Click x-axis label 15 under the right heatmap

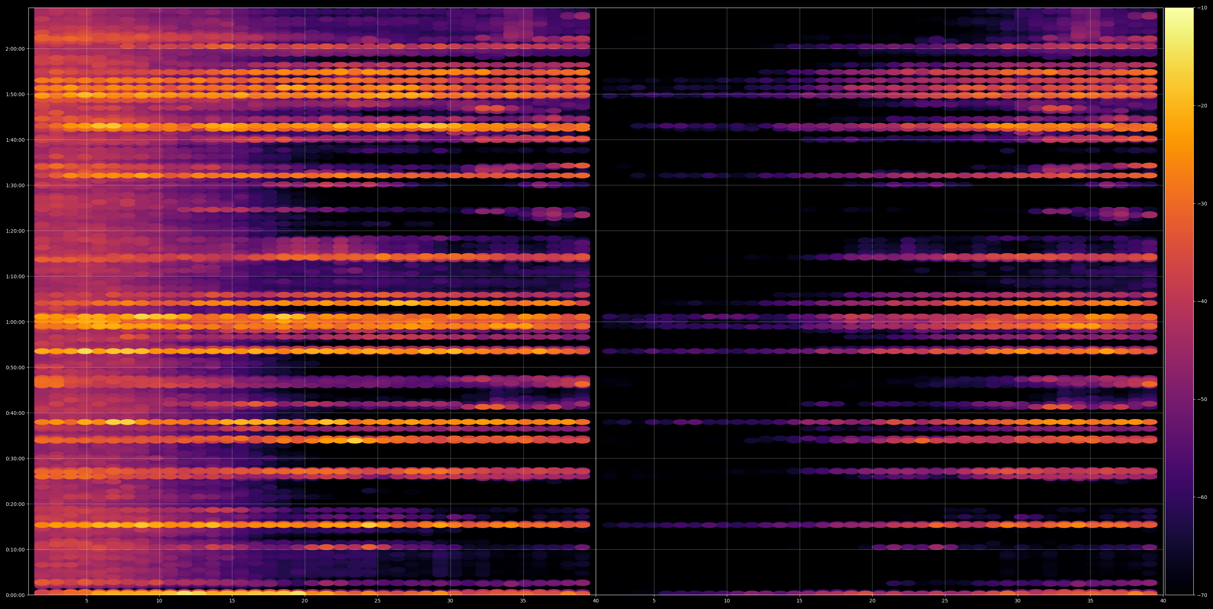(800, 601)
